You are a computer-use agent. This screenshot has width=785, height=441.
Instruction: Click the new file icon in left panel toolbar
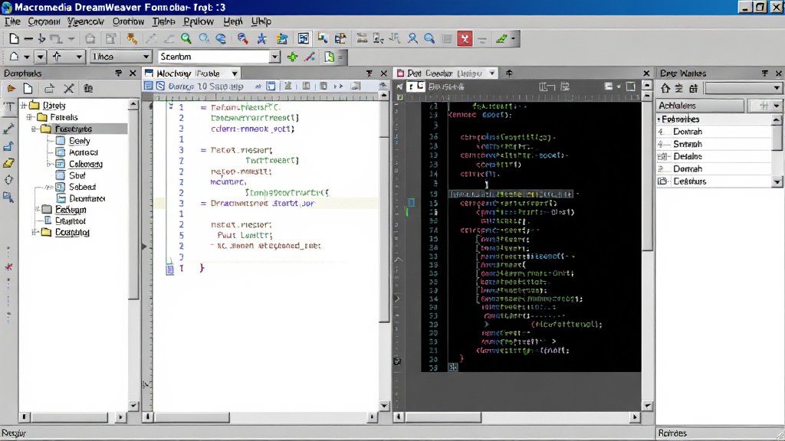28,89
